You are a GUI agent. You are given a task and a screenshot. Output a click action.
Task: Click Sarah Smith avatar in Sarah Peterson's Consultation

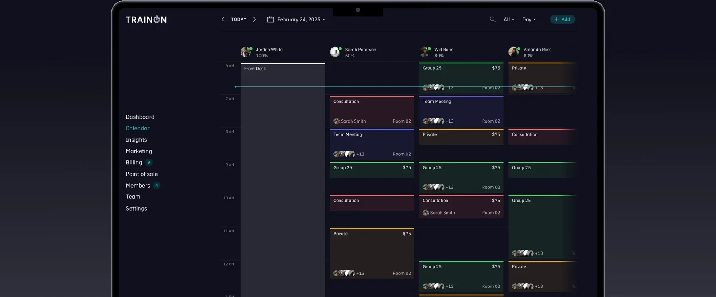[337, 121]
